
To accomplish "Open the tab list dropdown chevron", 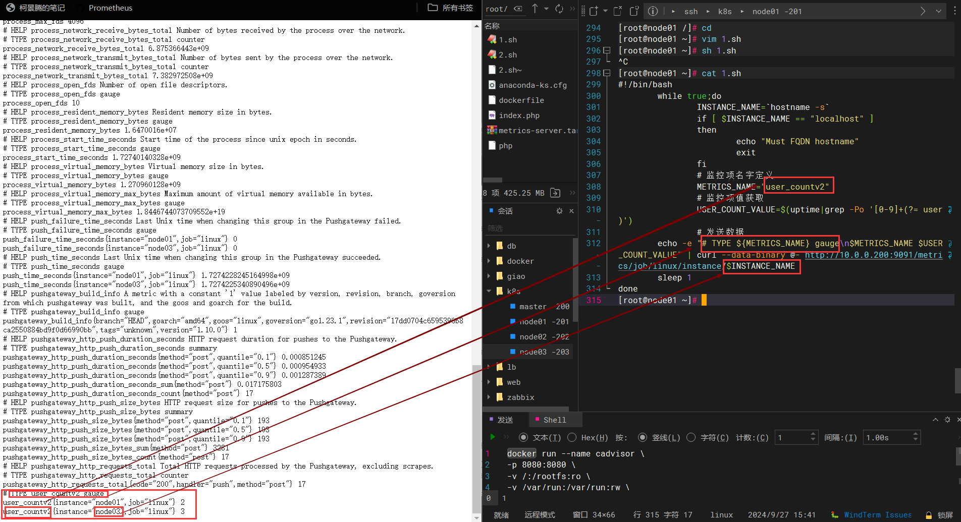I will point(939,11).
